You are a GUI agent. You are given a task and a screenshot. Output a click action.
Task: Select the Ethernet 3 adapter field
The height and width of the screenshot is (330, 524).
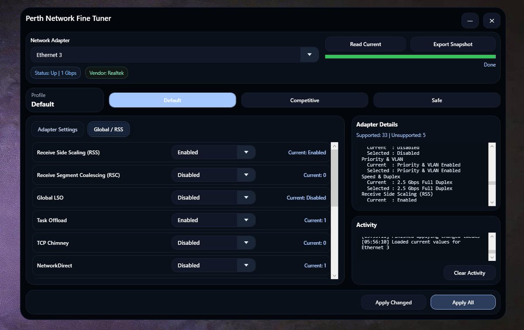(x=175, y=55)
